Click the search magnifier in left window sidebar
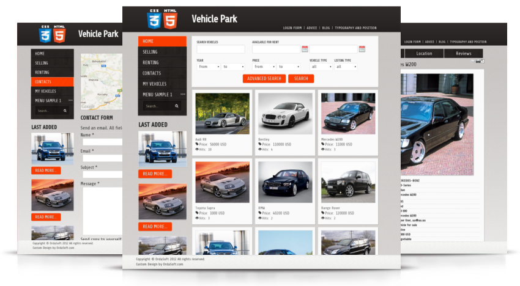The image size is (520, 286). (x=65, y=111)
